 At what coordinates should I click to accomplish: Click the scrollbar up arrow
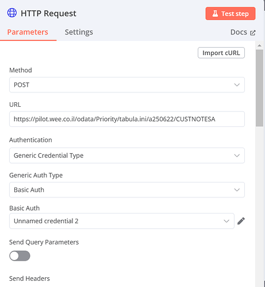[259, 45]
